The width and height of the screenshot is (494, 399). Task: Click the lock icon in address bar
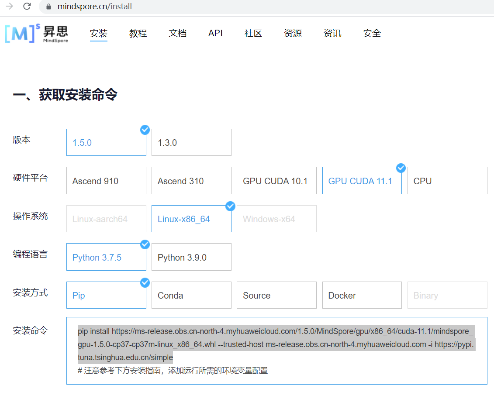[48, 7]
